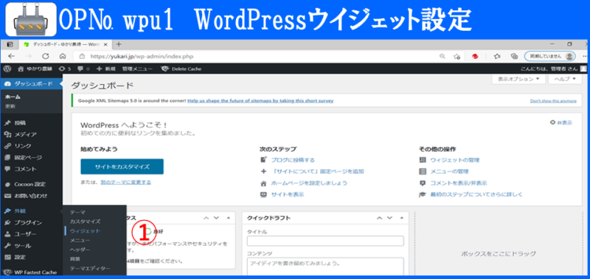Screen dimensions: 590x279
Task: Click ホームページを設定しましょう link
Action: [x=309, y=183]
